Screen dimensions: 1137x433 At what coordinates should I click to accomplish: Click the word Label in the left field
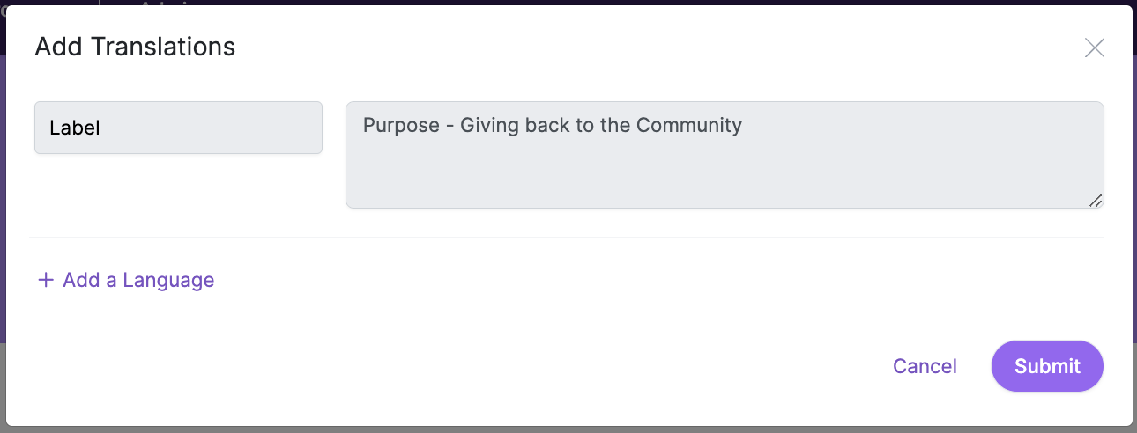pos(75,128)
